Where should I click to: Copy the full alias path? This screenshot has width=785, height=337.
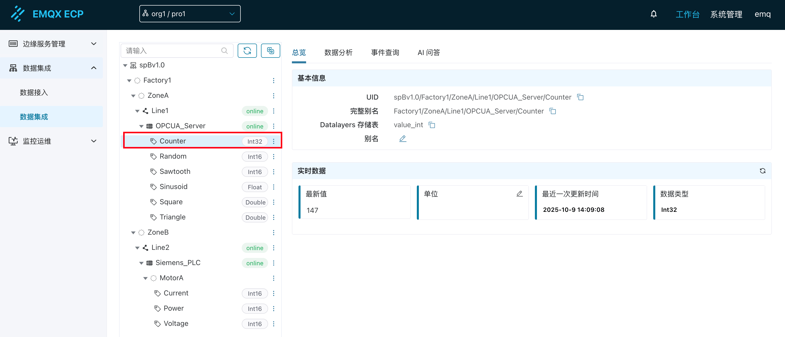pos(553,111)
